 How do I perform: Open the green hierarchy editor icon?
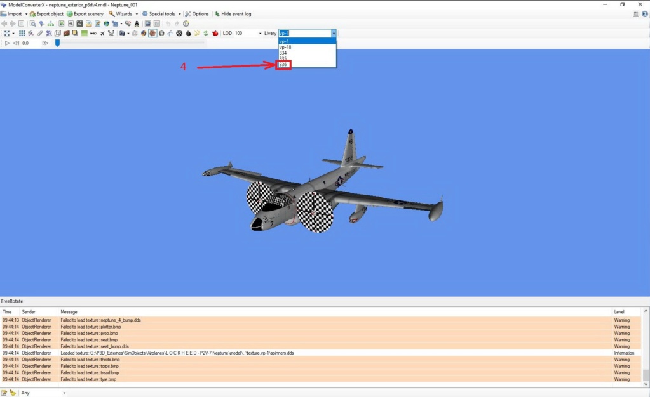coord(51,23)
